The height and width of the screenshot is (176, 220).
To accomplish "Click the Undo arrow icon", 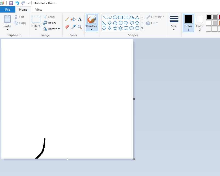I will click(17, 3).
